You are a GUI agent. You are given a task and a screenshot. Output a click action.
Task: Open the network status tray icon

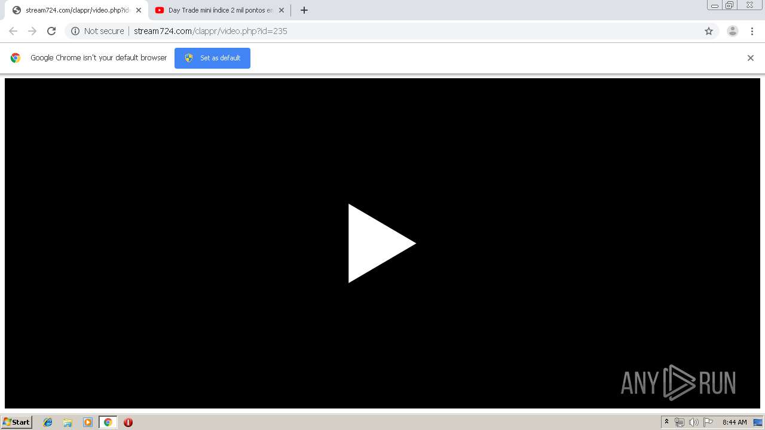coord(680,422)
